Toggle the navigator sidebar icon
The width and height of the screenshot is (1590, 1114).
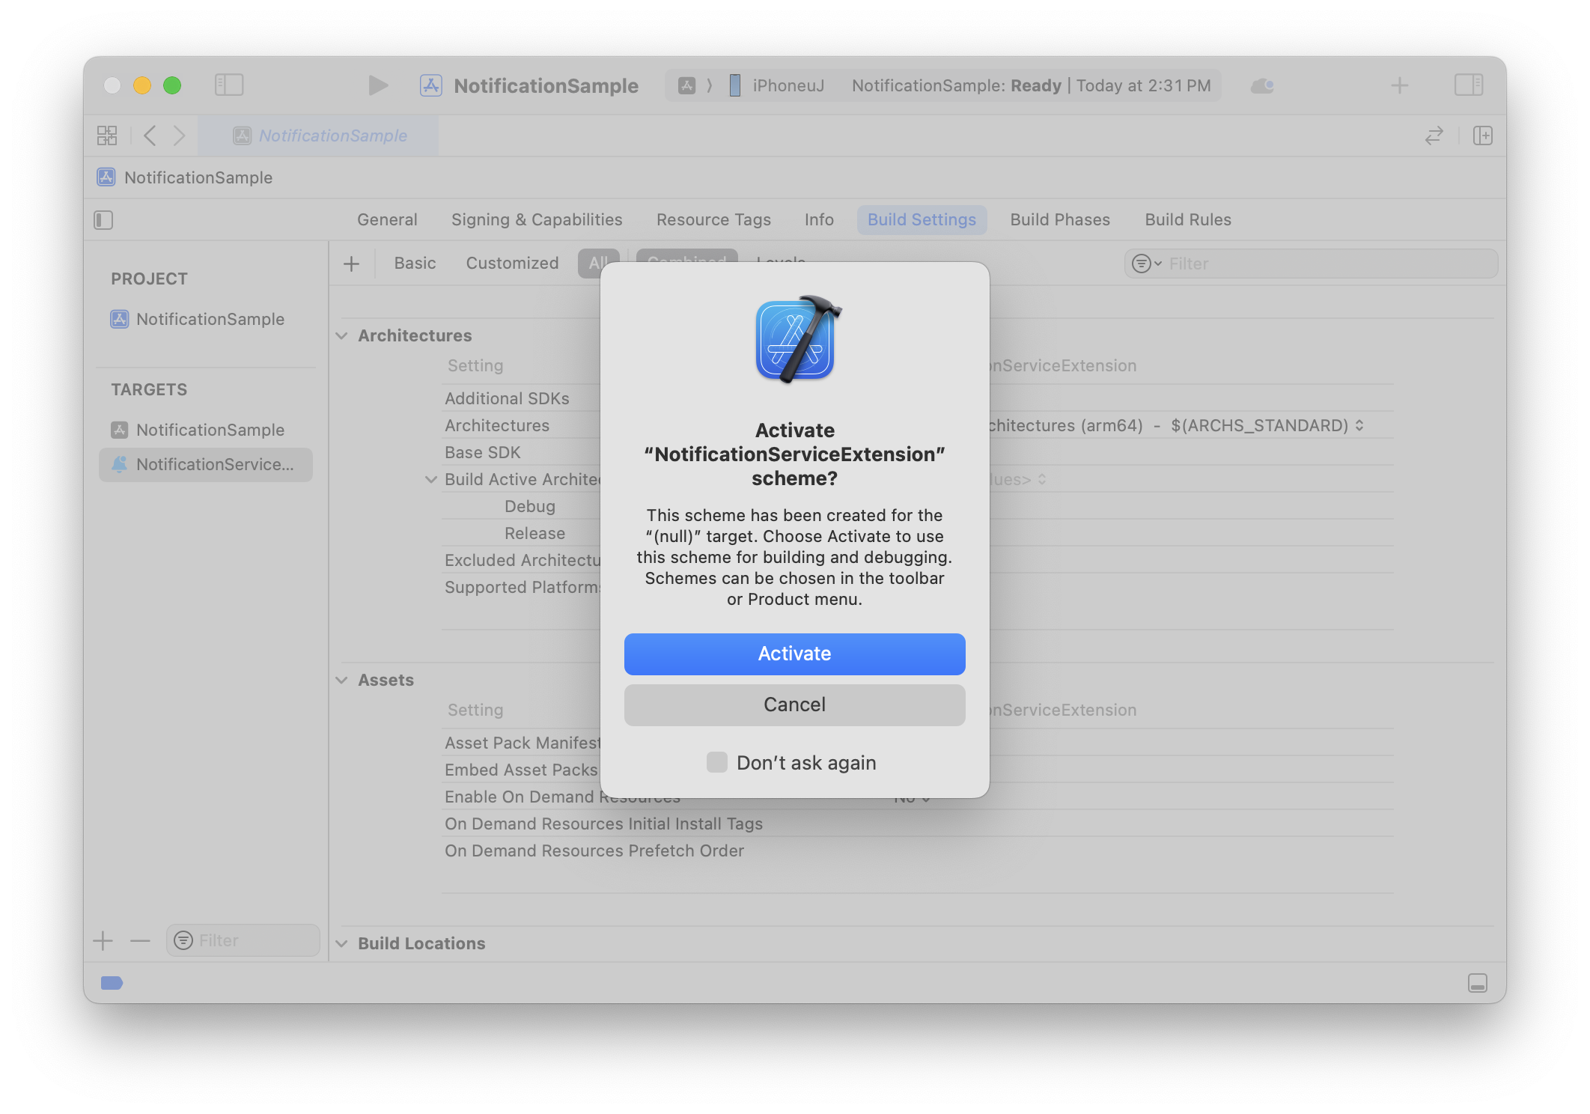click(229, 85)
